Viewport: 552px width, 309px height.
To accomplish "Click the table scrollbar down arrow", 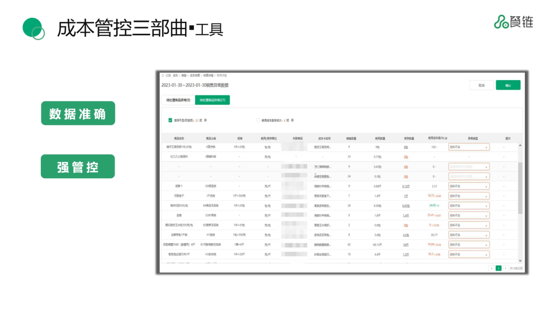I will (520, 260).
